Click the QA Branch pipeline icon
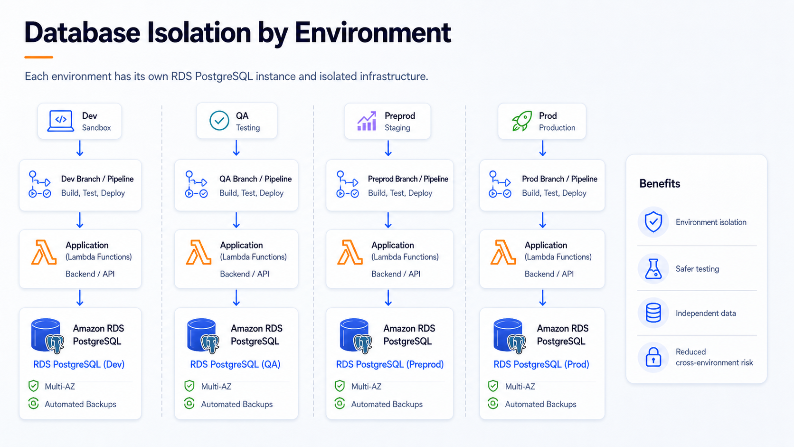 (197, 185)
